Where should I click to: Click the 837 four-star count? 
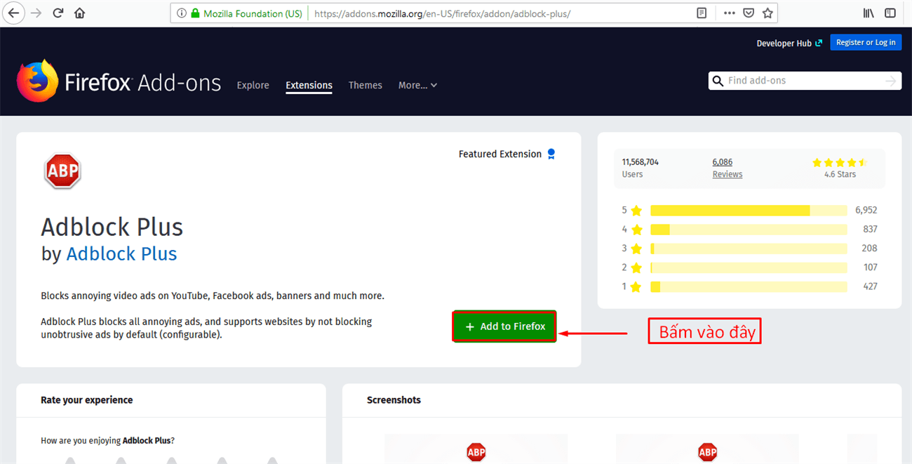click(870, 230)
